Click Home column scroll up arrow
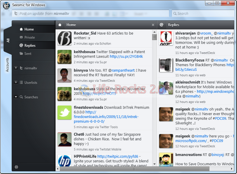The height and width of the screenshot is (174, 237). 154,32
